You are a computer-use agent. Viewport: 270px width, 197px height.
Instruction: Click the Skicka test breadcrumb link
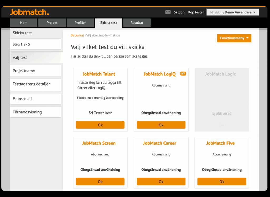(77, 35)
